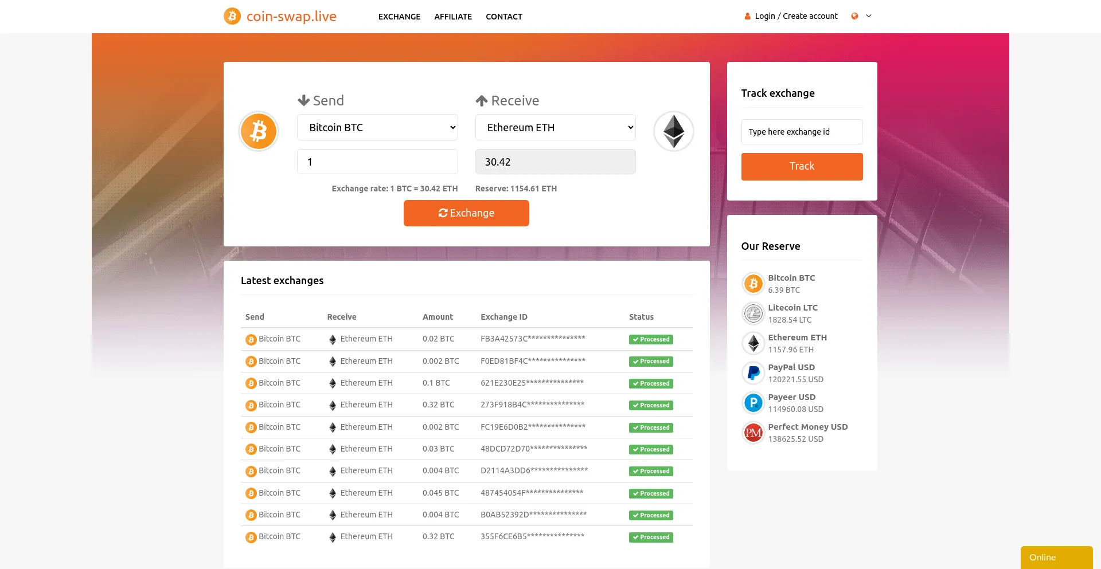
Task: Click PayPal icon in Our Reserve
Action: point(753,373)
